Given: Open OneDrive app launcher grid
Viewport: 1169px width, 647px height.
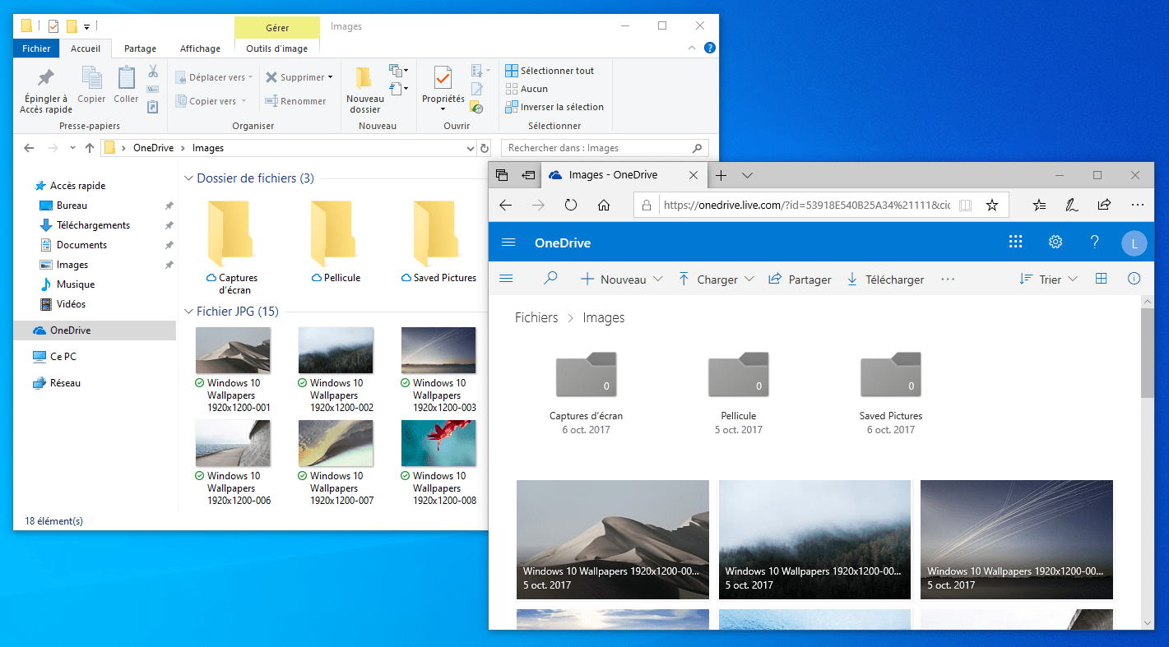Looking at the screenshot, I should tap(1016, 242).
